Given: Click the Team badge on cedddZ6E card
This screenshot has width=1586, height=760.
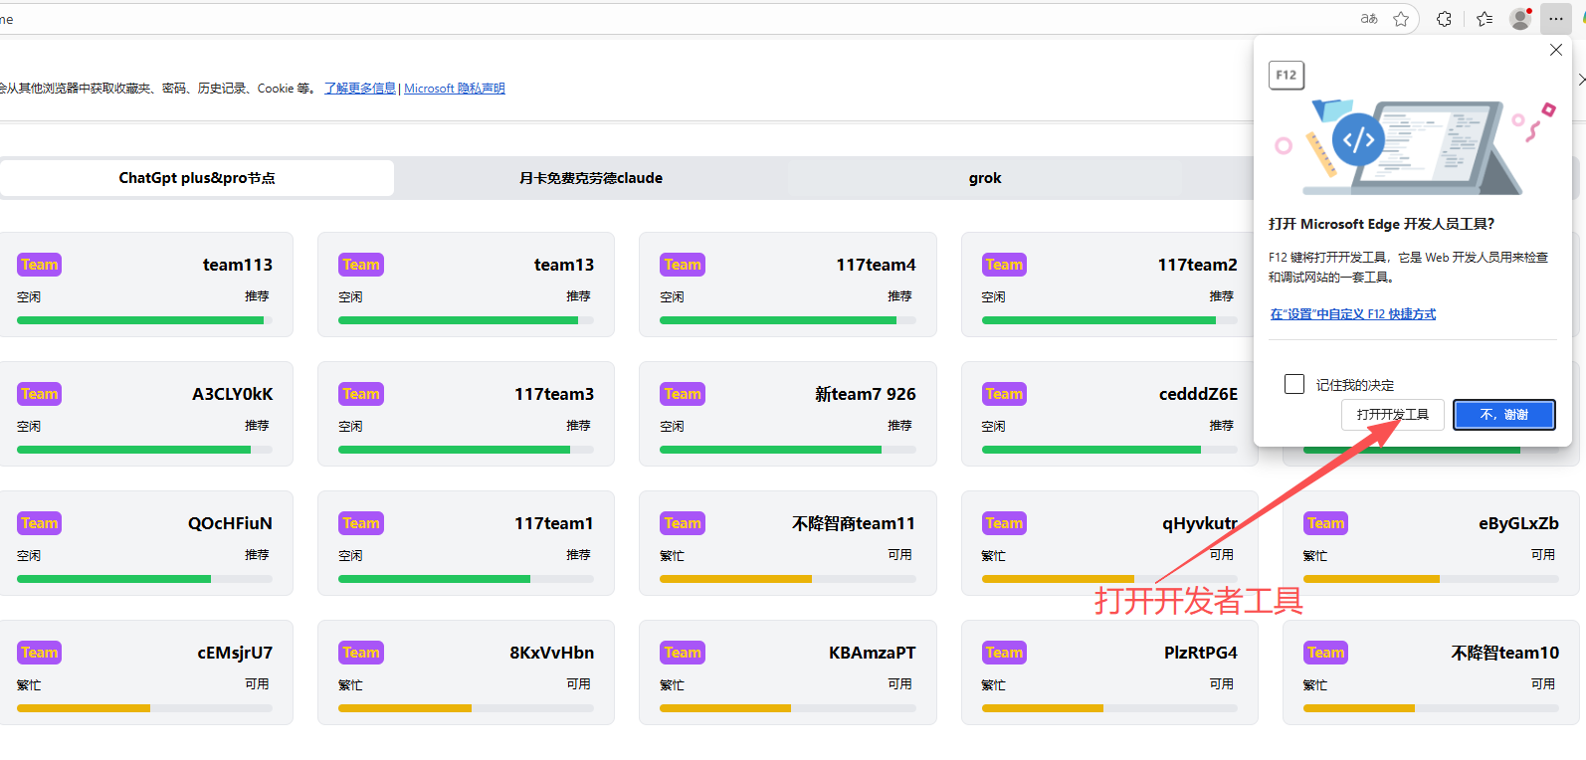Looking at the screenshot, I should 1004,394.
